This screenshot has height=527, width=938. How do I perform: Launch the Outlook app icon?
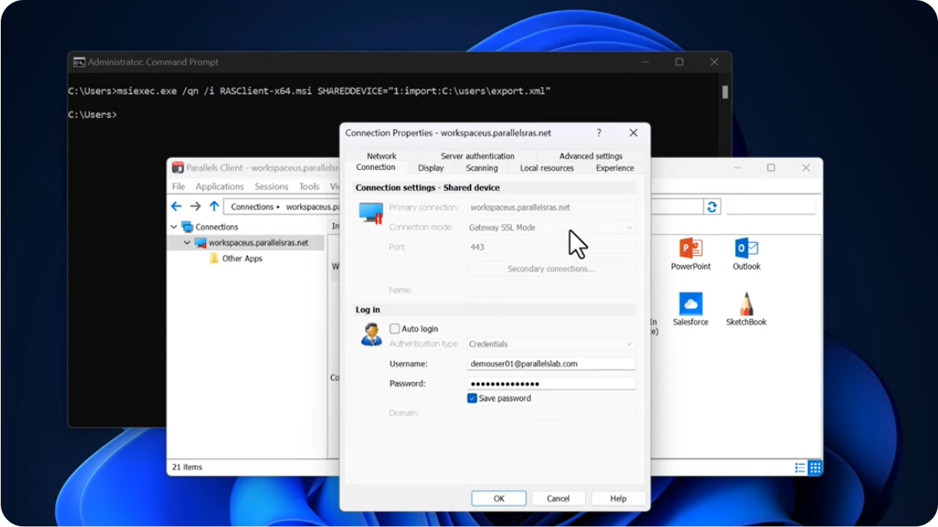tap(746, 249)
